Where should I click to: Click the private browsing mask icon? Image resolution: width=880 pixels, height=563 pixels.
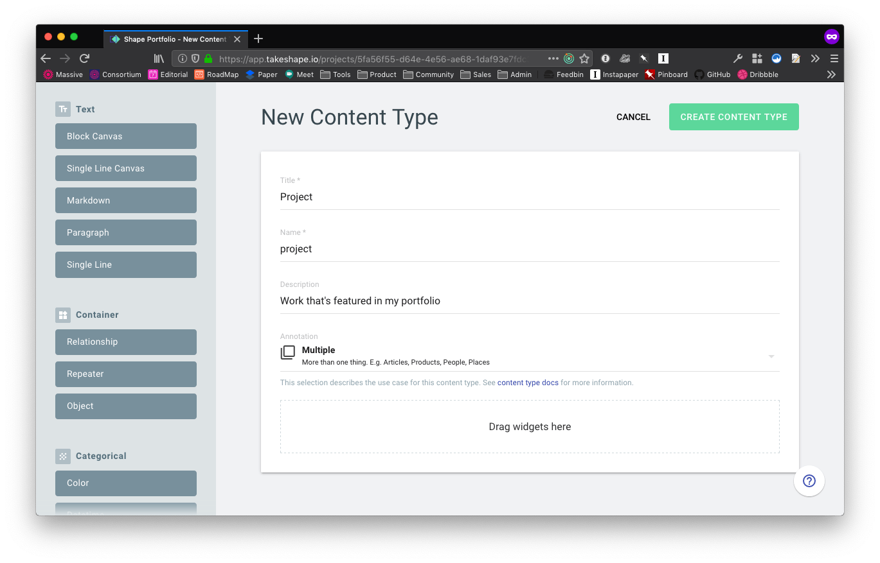pos(832,37)
